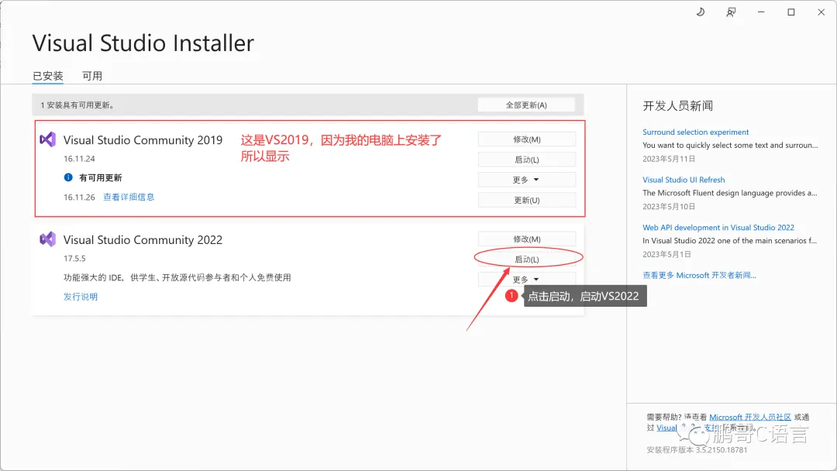This screenshot has height=471, width=837.
Task: Expand 更多 dropdown for Visual Studio 2019
Action: point(527,180)
